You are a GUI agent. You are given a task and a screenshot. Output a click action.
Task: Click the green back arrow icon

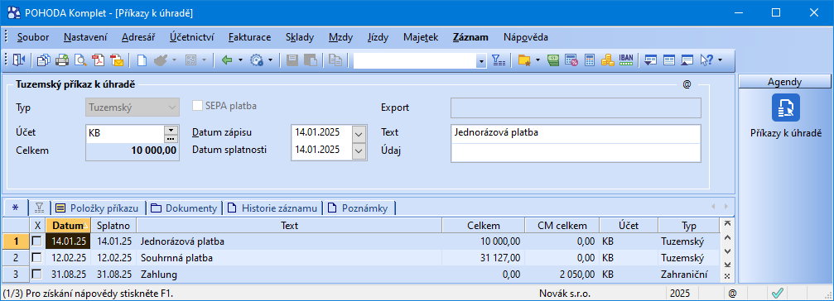[227, 60]
